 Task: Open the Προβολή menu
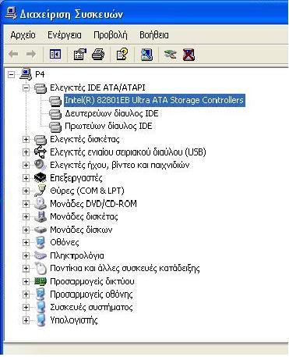[111, 35]
